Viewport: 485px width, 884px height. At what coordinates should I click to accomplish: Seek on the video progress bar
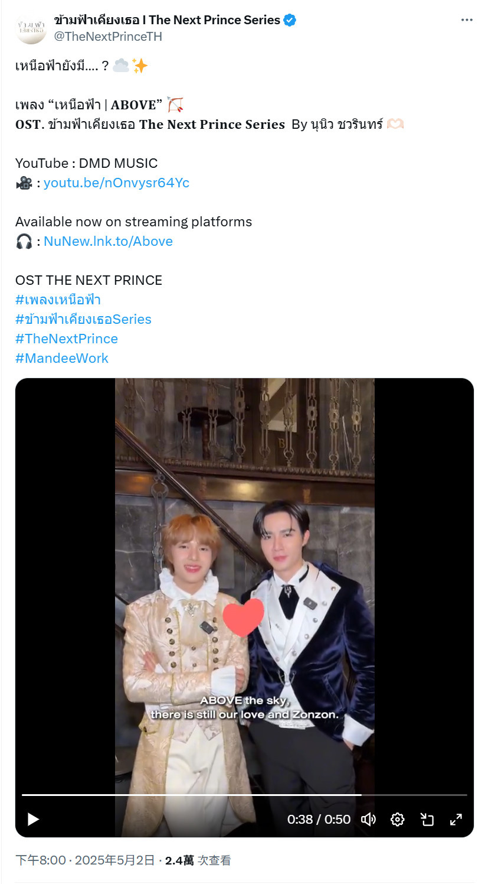tap(244, 795)
